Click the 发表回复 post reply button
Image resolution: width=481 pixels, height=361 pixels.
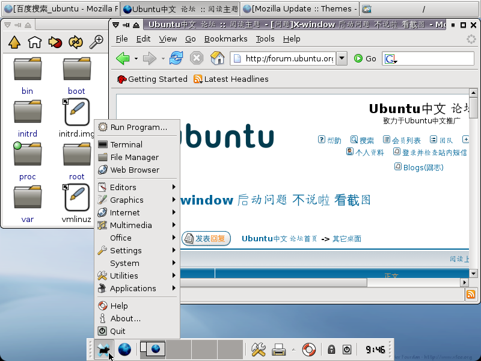point(206,238)
